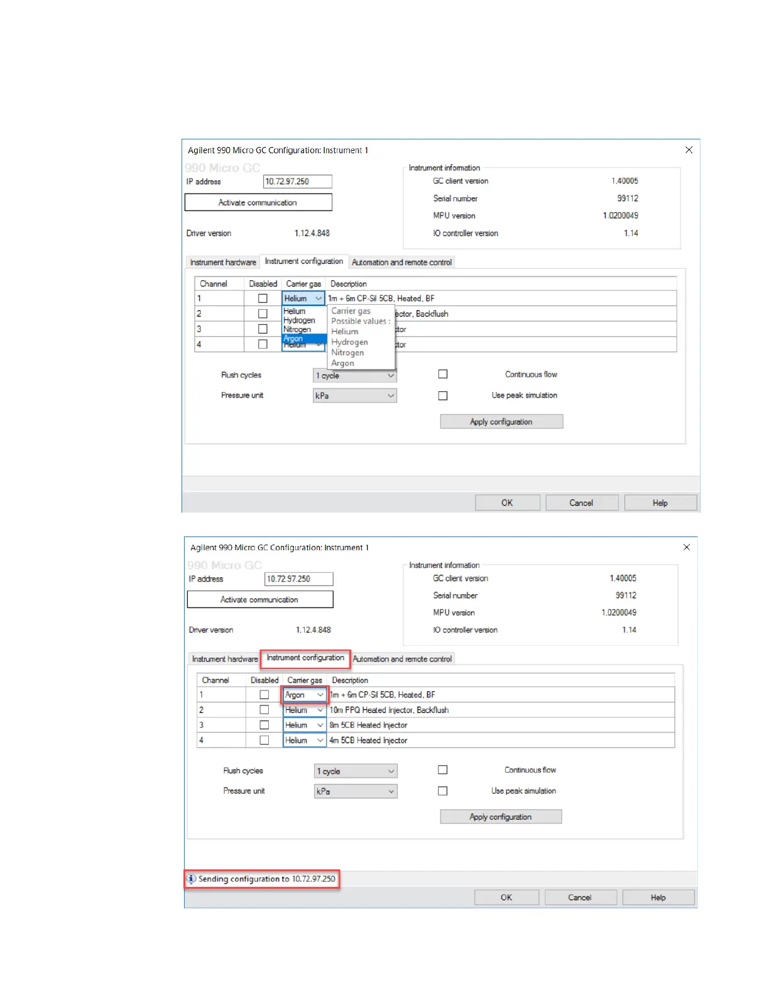Switch to Instrument hardware tab, upper dialog
This screenshot has width=769, height=995.
(x=223, y=263)
